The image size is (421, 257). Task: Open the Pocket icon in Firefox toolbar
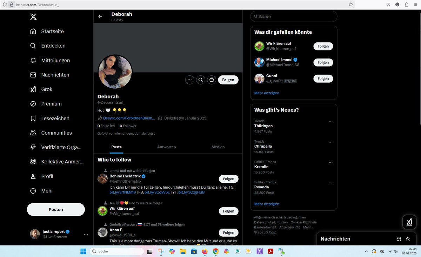[x=388, y=5]
